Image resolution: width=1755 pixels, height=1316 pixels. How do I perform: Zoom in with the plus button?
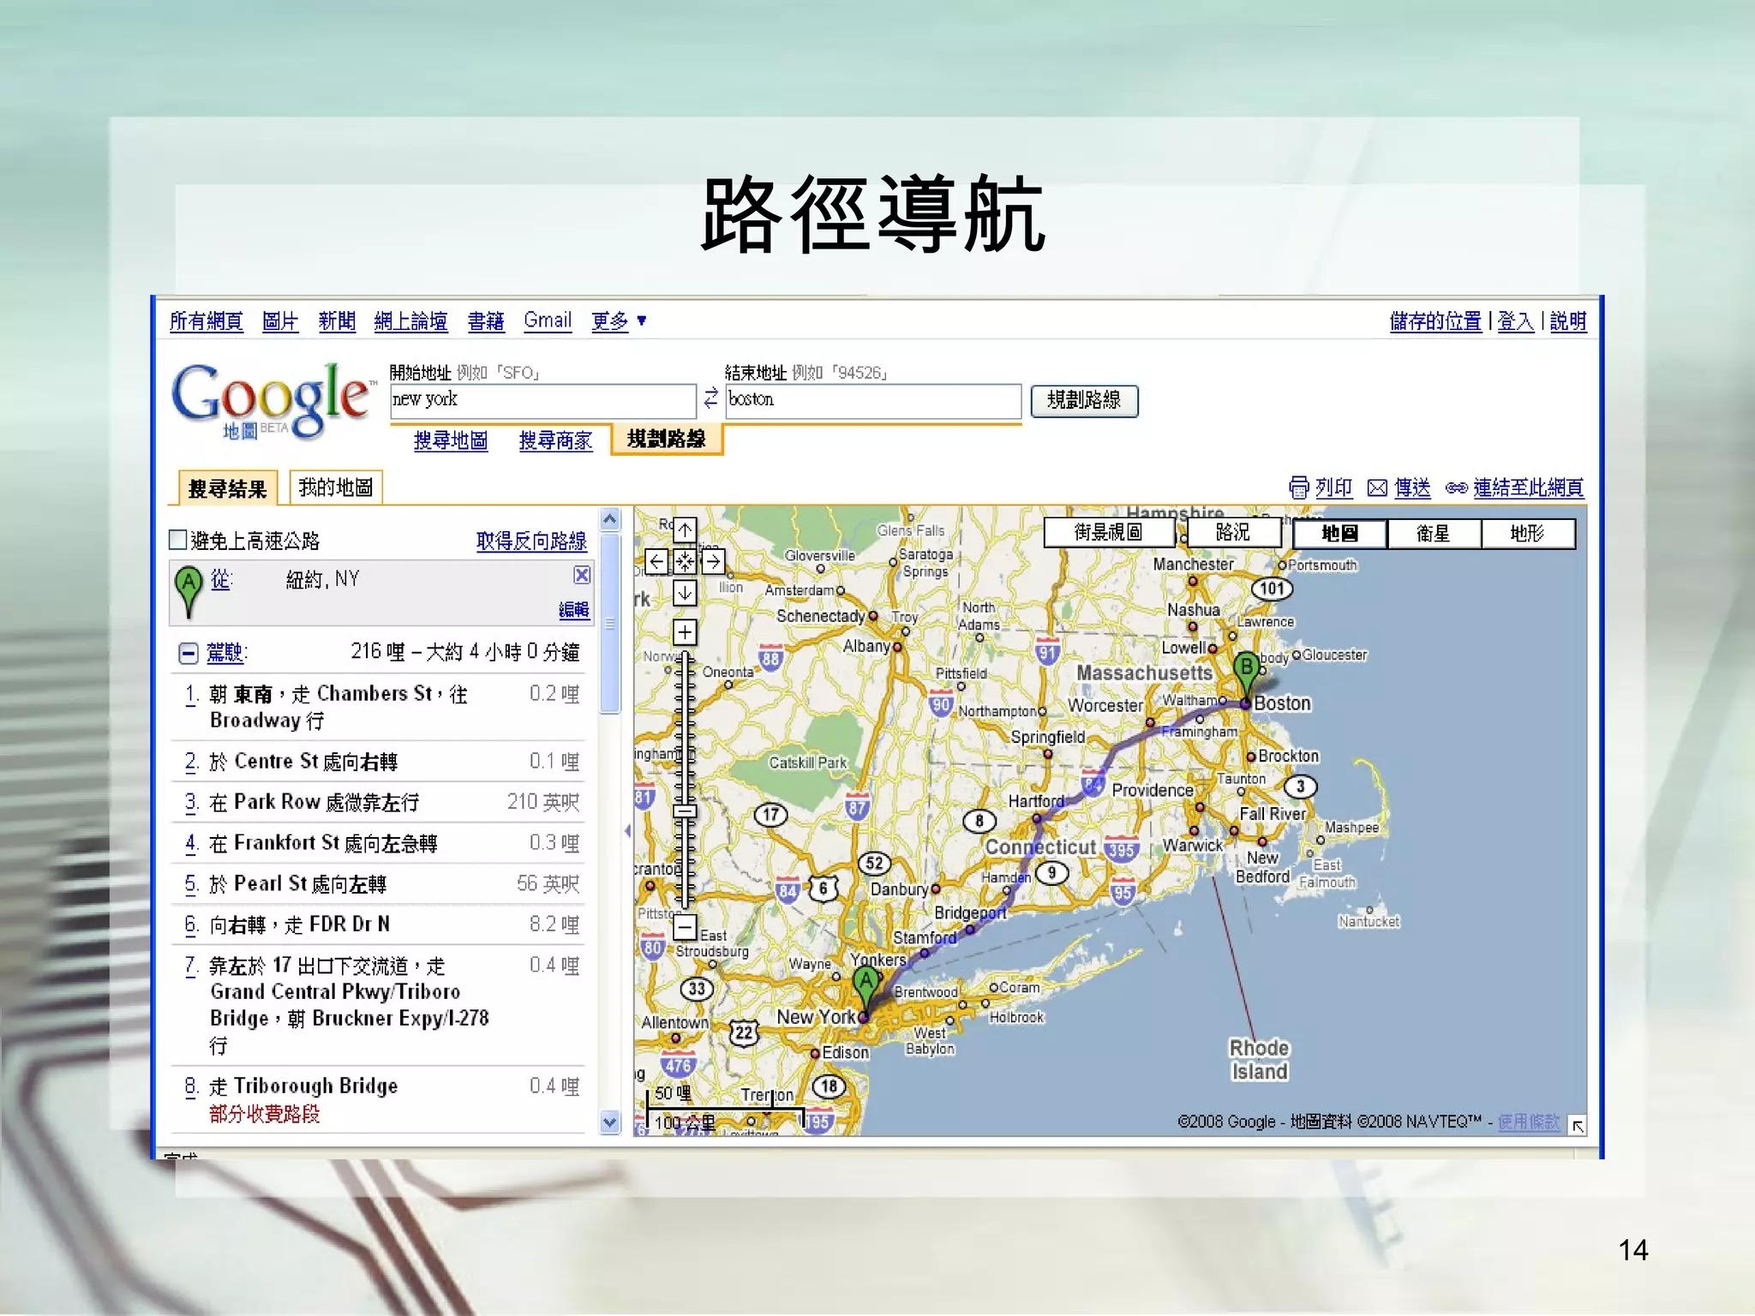click(x=684, y=632)
